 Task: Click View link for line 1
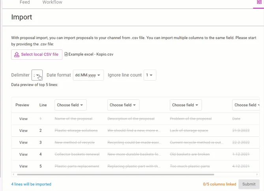(23, 119)
